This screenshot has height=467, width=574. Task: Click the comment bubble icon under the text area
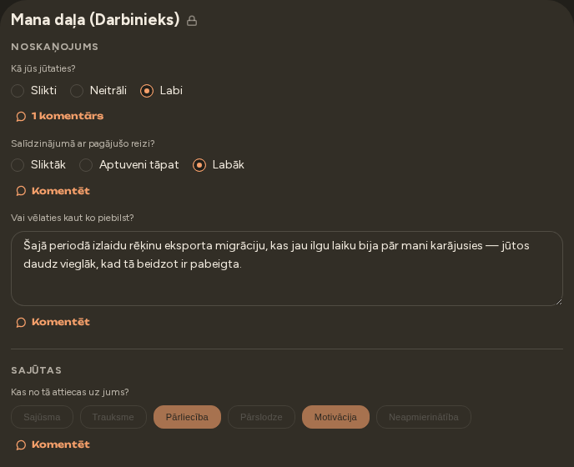21,322
